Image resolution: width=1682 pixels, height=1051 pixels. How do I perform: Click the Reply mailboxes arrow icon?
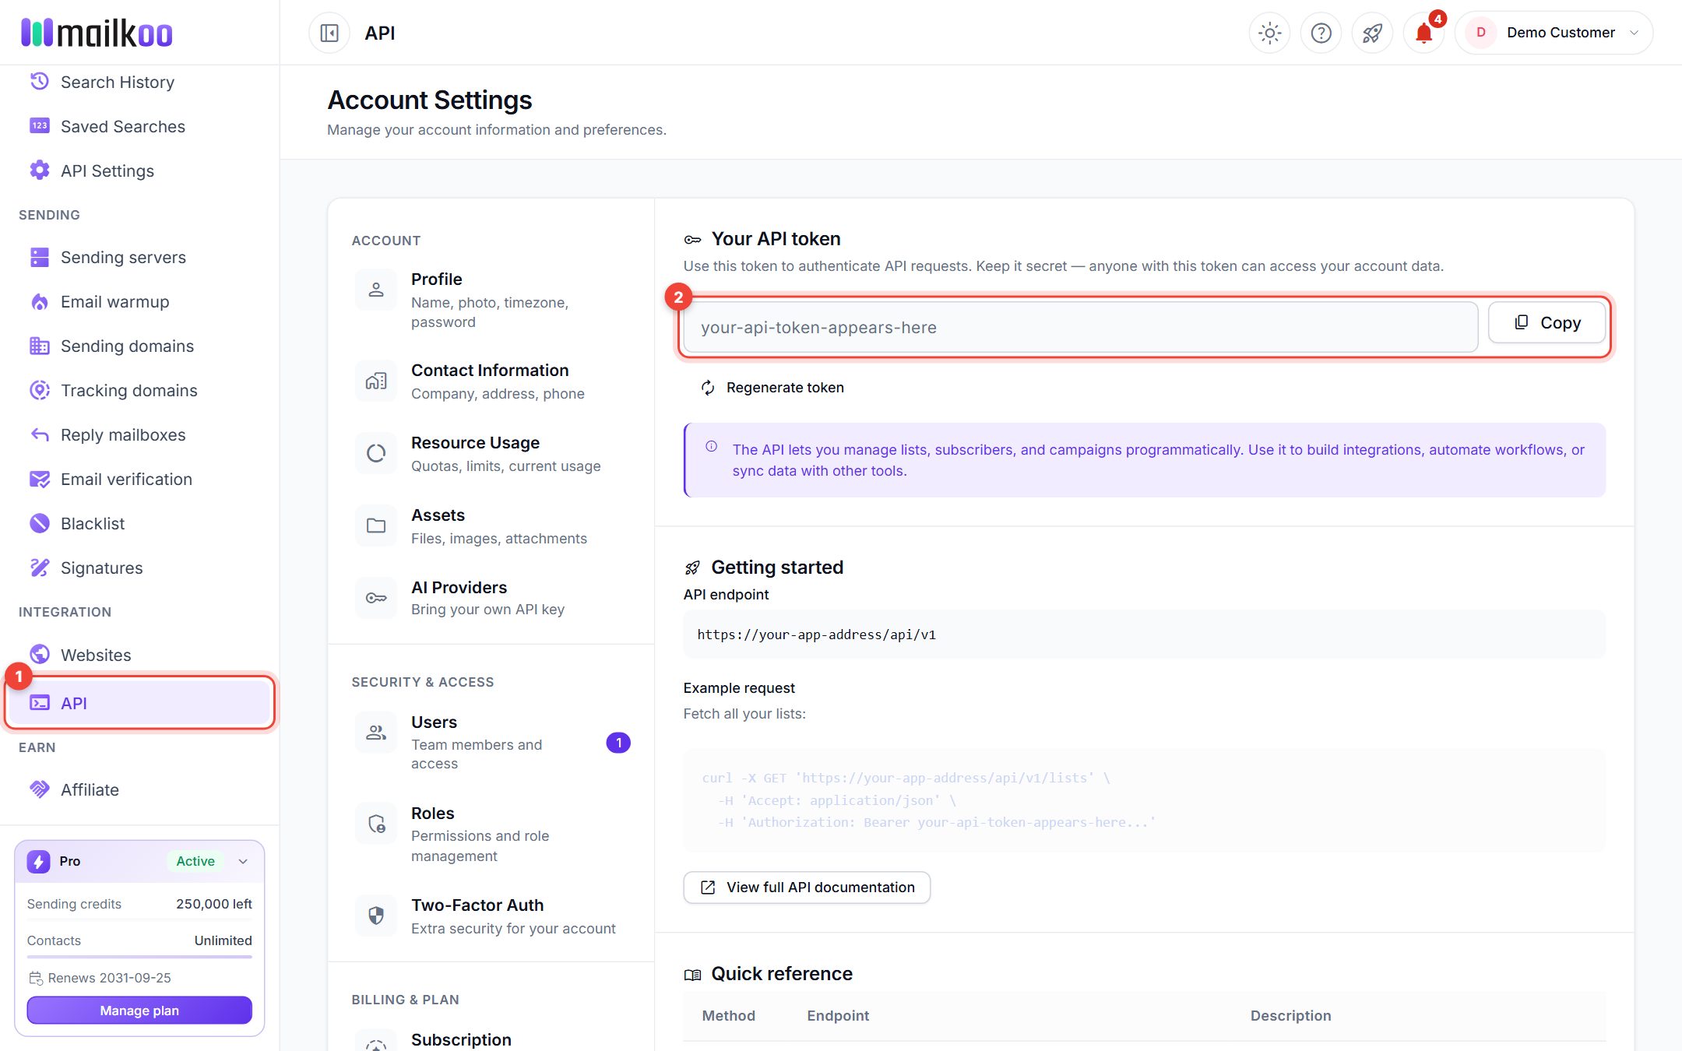pyautogui.click(x=39, y=434)
